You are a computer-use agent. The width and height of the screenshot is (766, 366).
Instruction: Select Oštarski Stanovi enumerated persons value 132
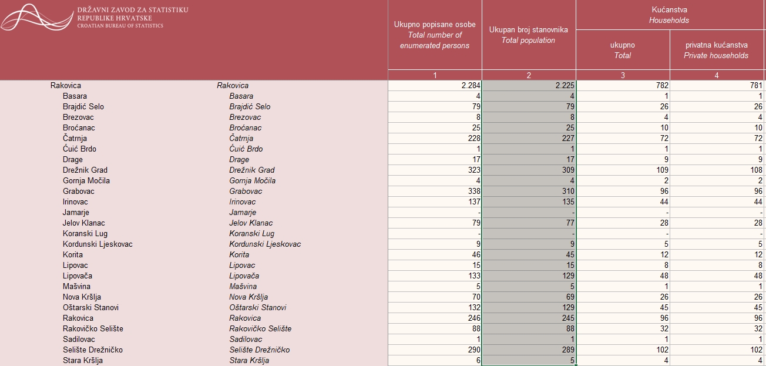pyautogui.click(x=435, y=308)
